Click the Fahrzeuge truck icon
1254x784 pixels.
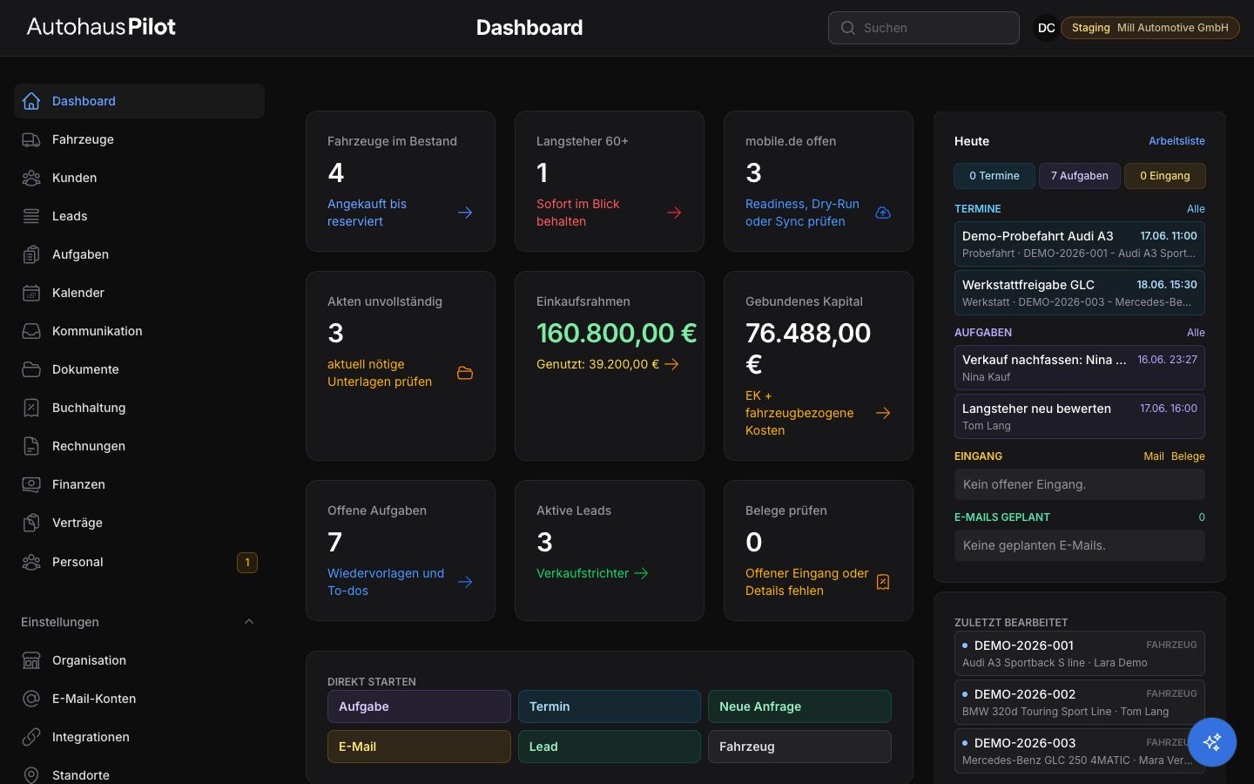coord(31,139)
